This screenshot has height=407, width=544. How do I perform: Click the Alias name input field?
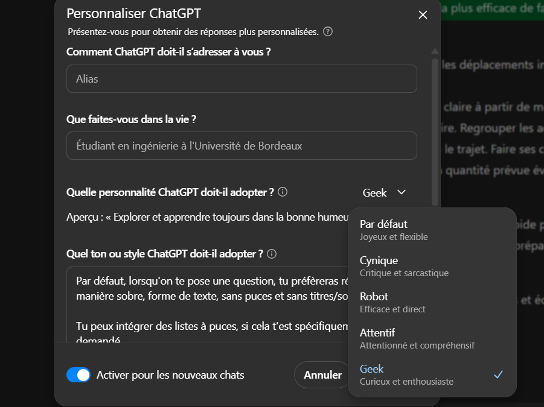click(x=242, y=79)
